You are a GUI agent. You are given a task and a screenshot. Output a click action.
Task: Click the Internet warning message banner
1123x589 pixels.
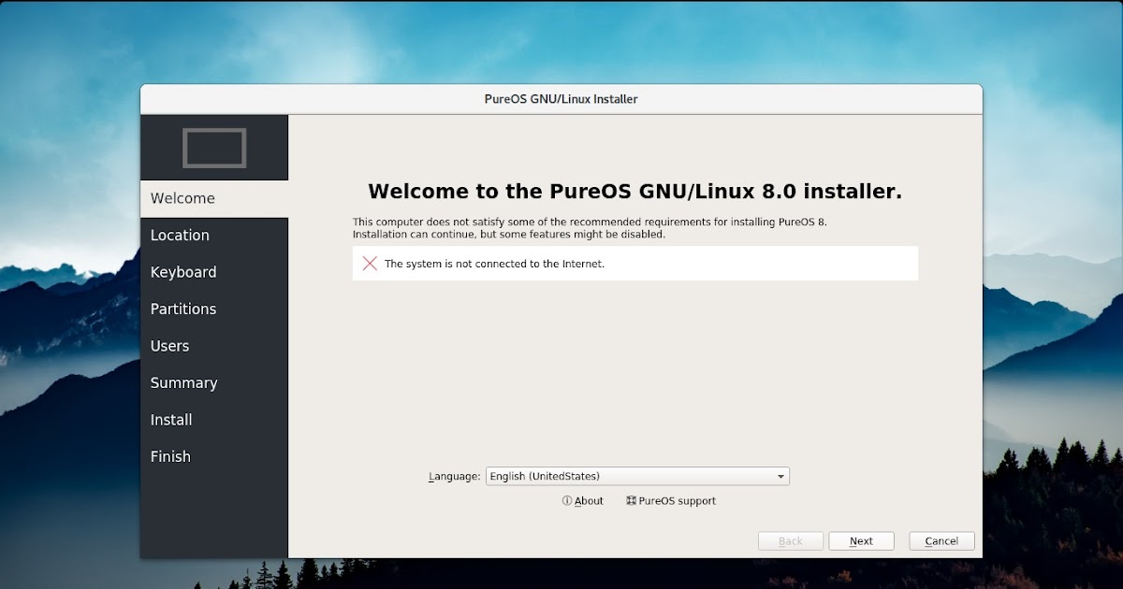point(634,263)
